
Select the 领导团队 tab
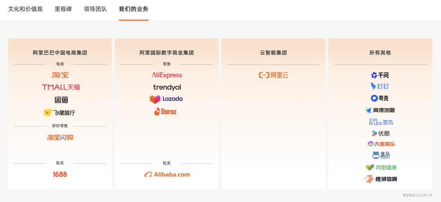[95, 9]
